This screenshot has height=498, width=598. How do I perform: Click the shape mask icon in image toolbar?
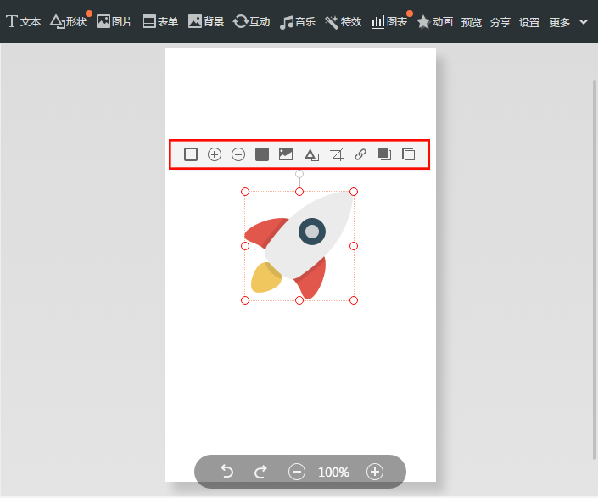(311, 154)
